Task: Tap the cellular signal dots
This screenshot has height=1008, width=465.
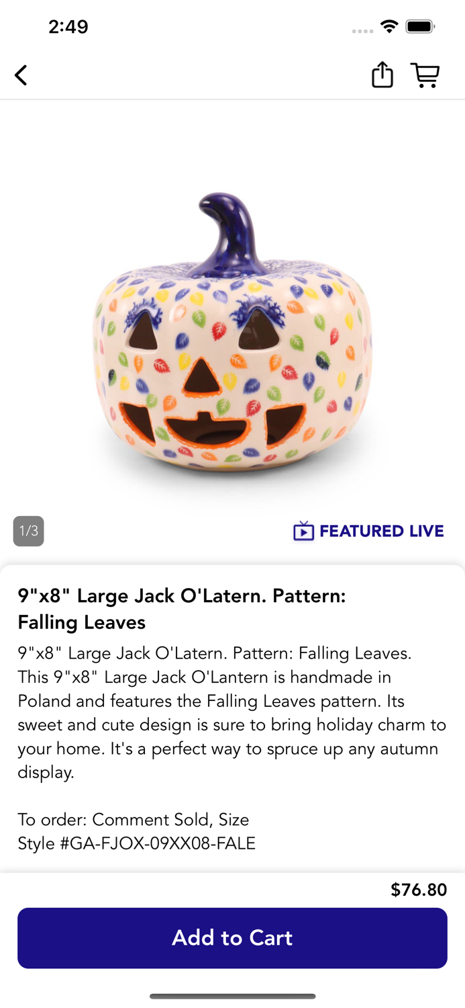Action: coord(362,31)
